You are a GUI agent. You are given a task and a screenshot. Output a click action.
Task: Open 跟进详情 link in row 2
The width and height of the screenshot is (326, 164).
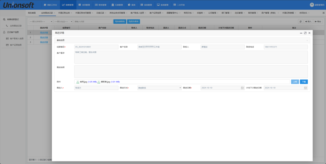point(44,37)
